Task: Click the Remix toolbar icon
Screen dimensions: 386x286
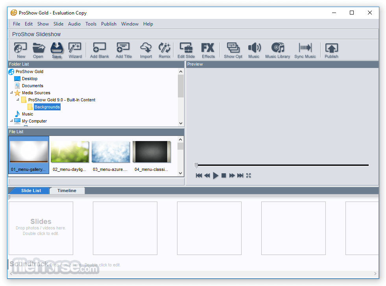Action: point(164,50)
